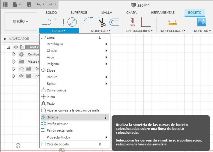Click the Measure ruler icon
The image size is (213, 152).
[x=173, y=22]
